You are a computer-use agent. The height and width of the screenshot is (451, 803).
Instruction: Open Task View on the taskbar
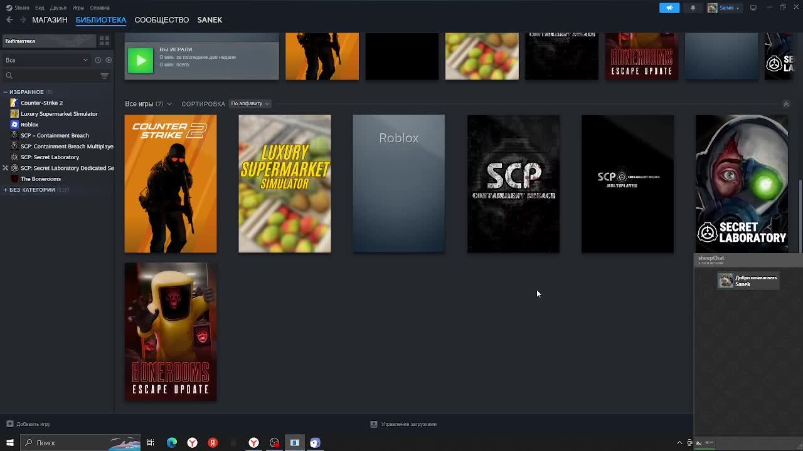pos(151,443)
